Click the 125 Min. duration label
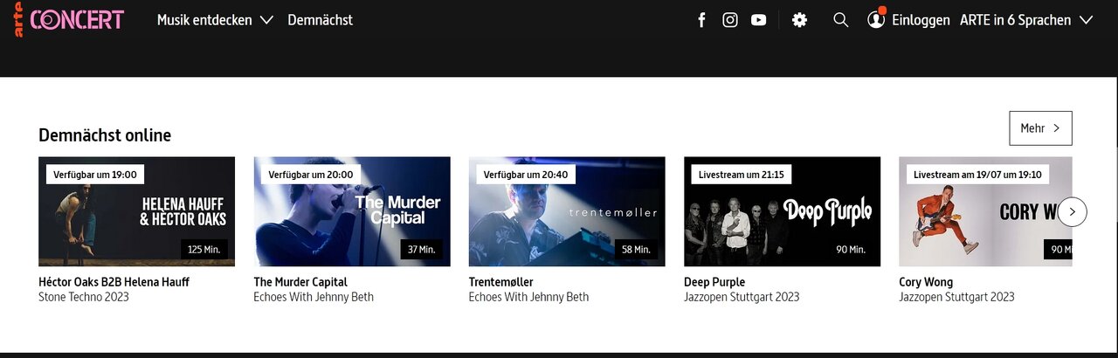The width and height of the screenshot is (1118, 358). point(204,249)
